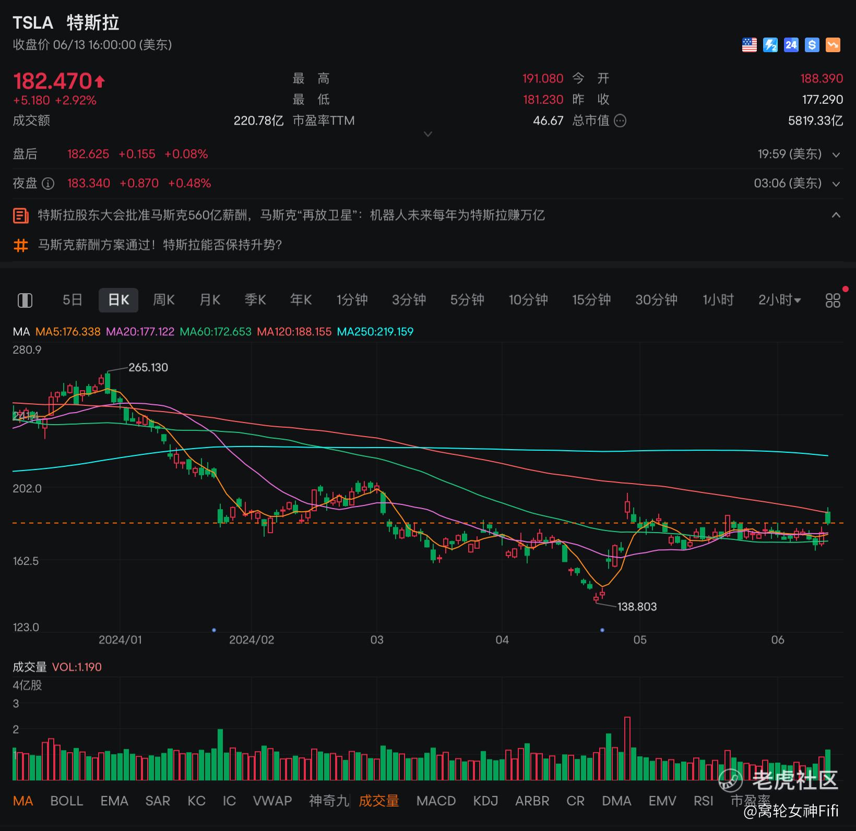Switch to the 5-day chart
The height and width of the screenshot is (831, 856).
[x=73, y=300]
